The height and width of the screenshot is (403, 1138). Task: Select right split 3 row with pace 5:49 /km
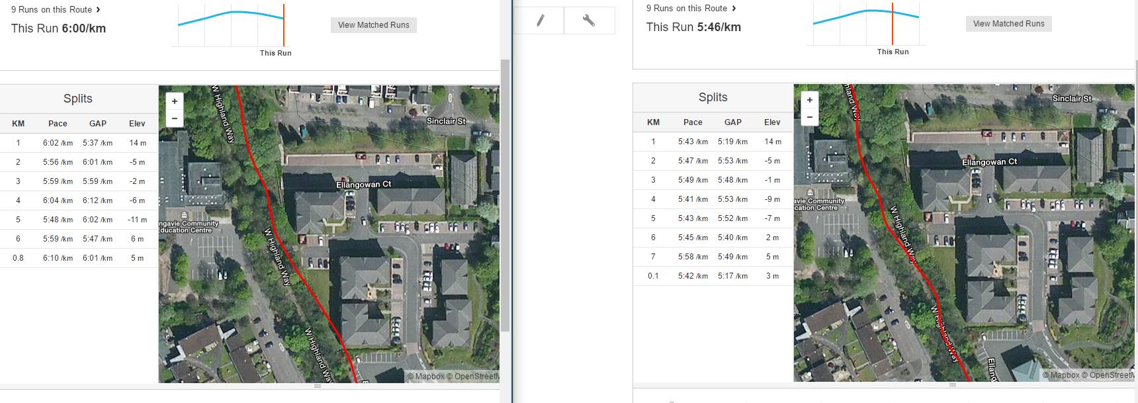(713, 180)
